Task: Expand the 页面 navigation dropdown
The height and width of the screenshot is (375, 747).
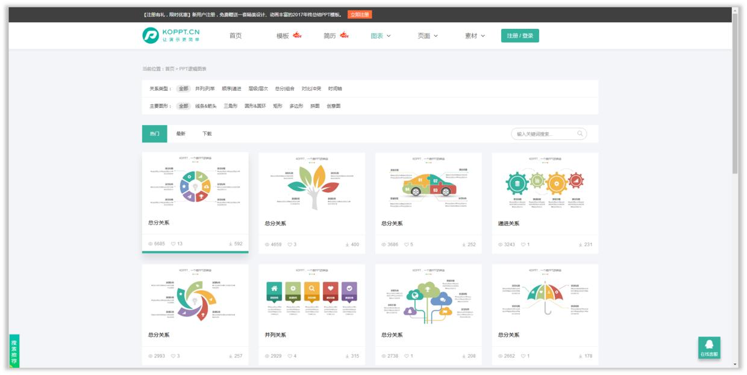Action: pos(428,35)
